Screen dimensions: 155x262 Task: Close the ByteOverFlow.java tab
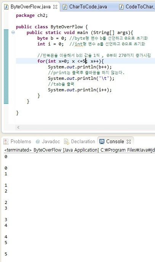click(x=55, y=7)
